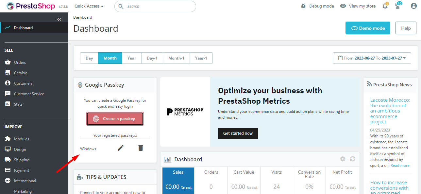Select the Day-1 period tab
This screenshot has width=421, height=194.
[152, 58]
